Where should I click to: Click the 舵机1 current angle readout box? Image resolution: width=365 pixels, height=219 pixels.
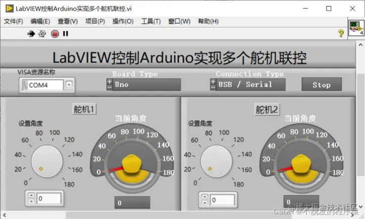coord(132,202)
